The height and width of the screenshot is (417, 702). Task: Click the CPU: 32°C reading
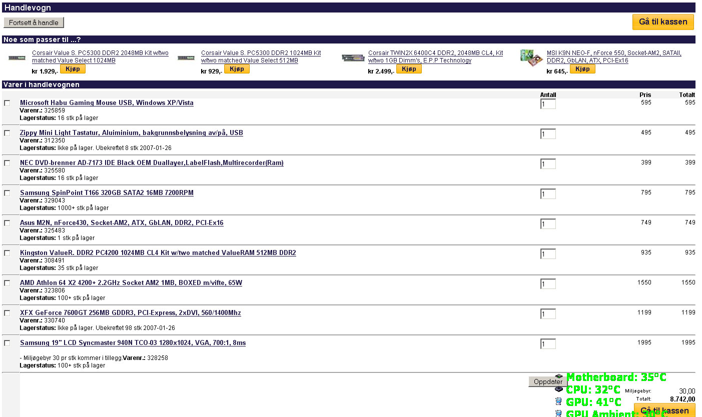(593, 390)
